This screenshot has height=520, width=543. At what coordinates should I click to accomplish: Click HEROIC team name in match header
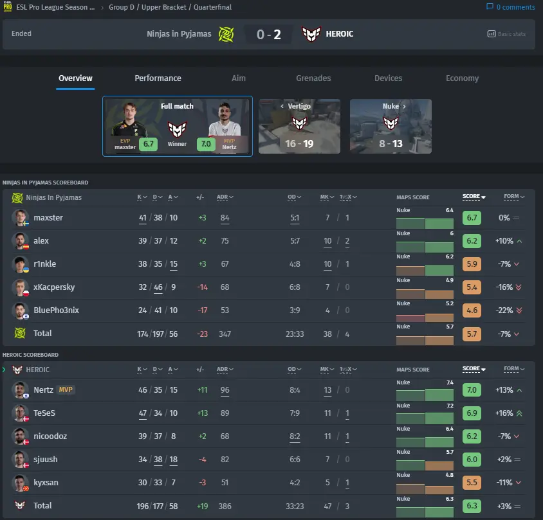click(340, 34)
